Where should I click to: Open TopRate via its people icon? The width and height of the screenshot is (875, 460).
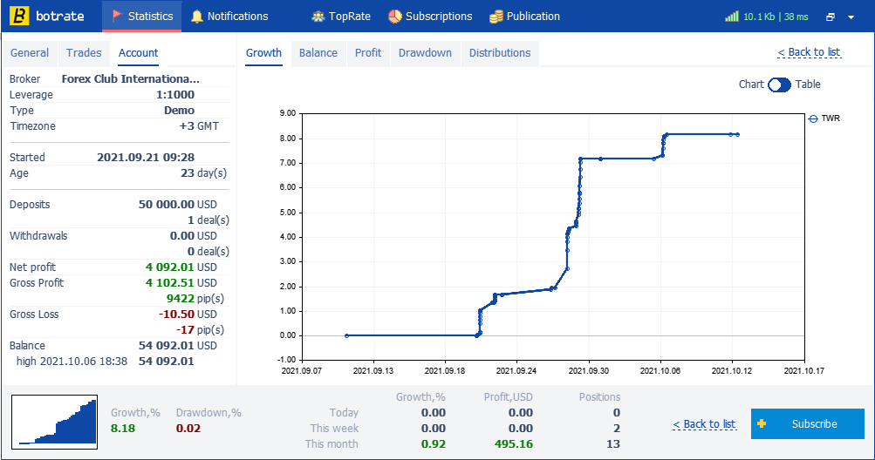point(318,17)
